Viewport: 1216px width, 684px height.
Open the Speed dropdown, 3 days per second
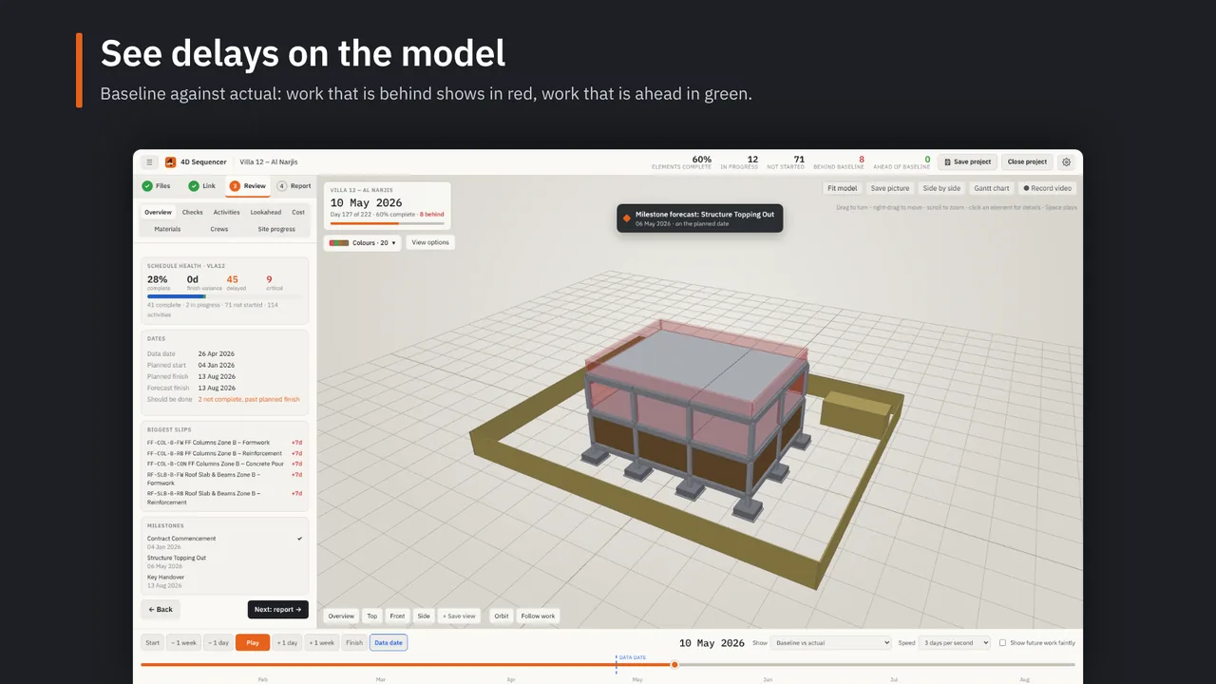pyautogui.click(x=956, y=643)
